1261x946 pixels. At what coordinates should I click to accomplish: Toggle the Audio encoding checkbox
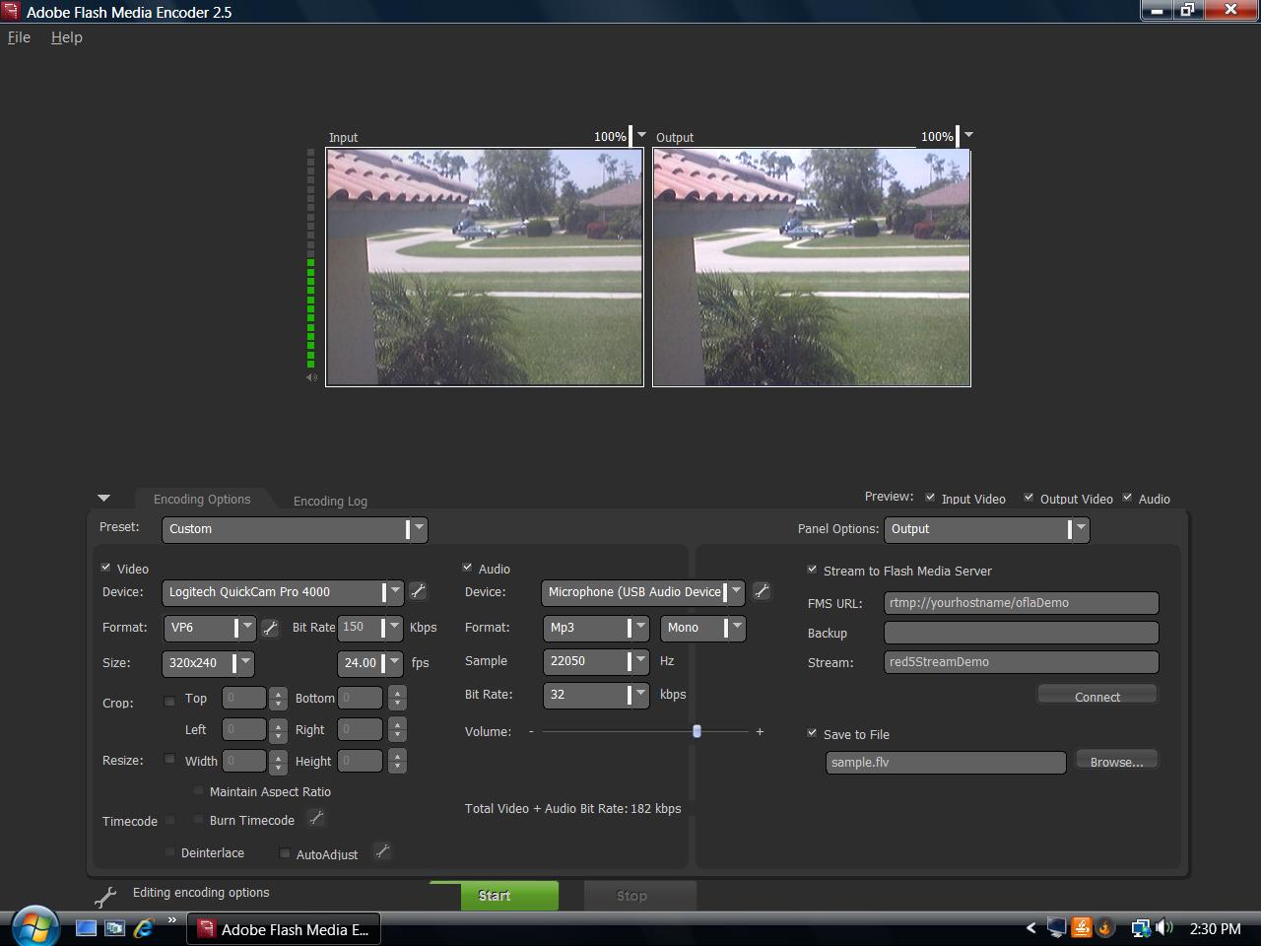468,568
